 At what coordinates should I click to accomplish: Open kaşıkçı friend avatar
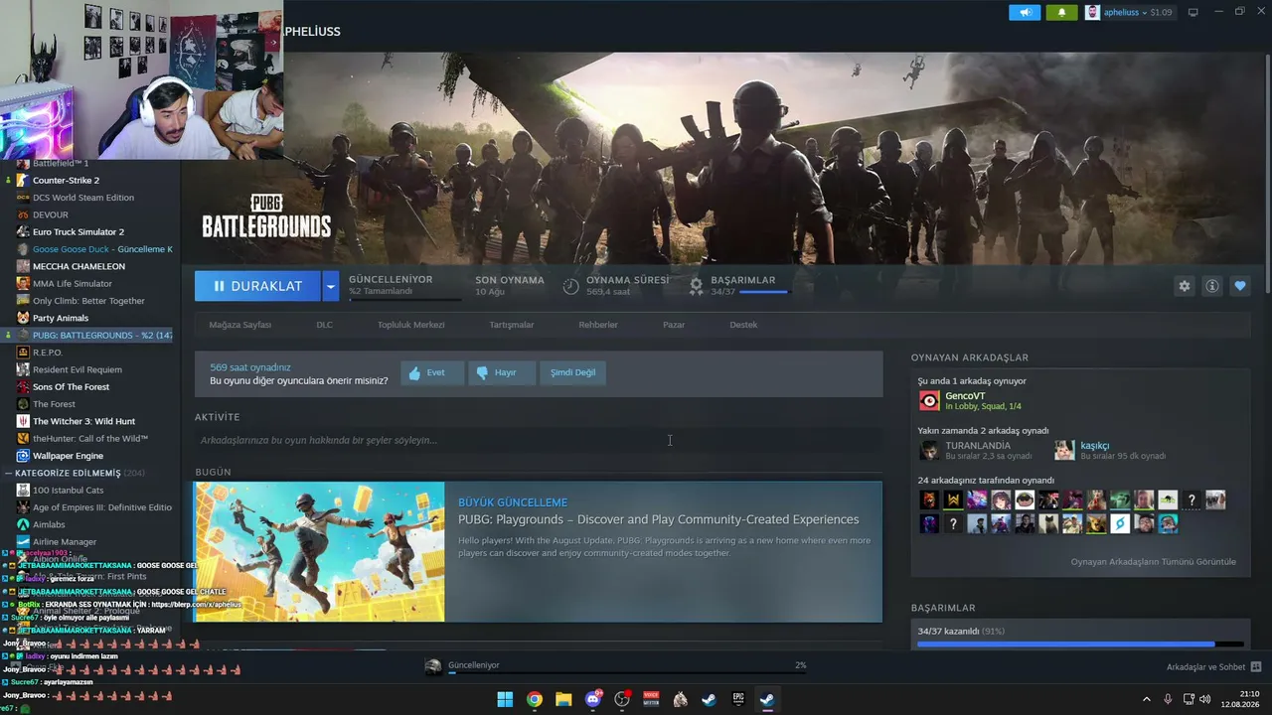[1064, 451]
